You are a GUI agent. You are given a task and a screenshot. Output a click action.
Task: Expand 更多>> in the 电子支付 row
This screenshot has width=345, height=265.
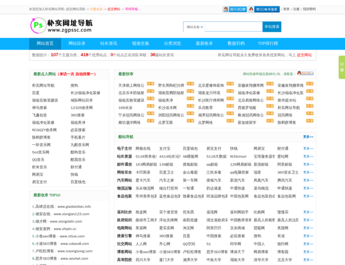click(x=308, y=149)
